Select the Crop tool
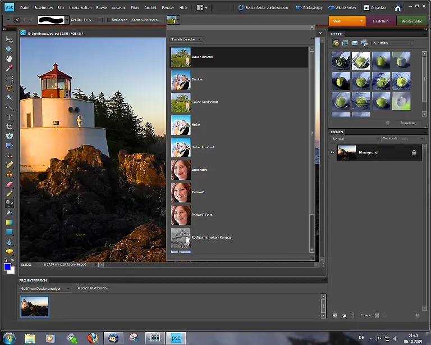Screen dimensions: 431x345 pos(9,127)
